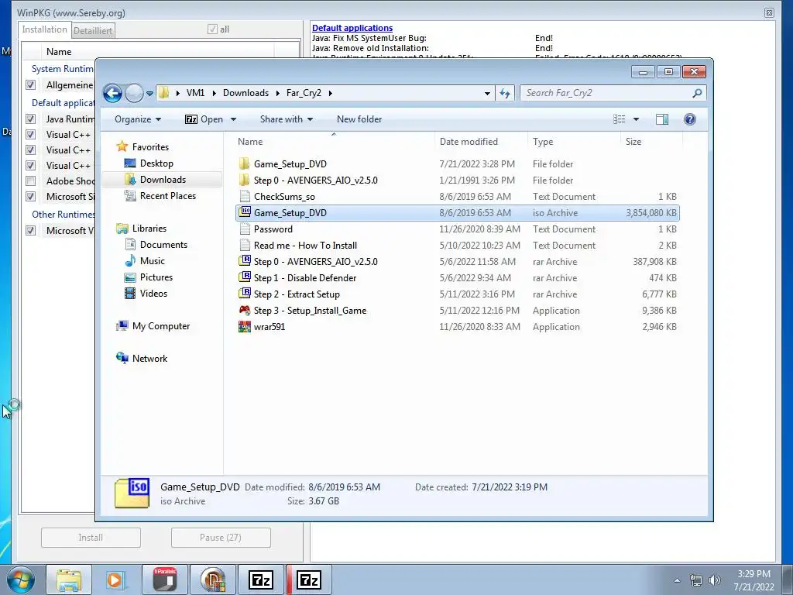Screen dimensions: 793x595
Task: Expand the arrow after Far_Cry2 in the address bar
Action: (x=330, y=93)
